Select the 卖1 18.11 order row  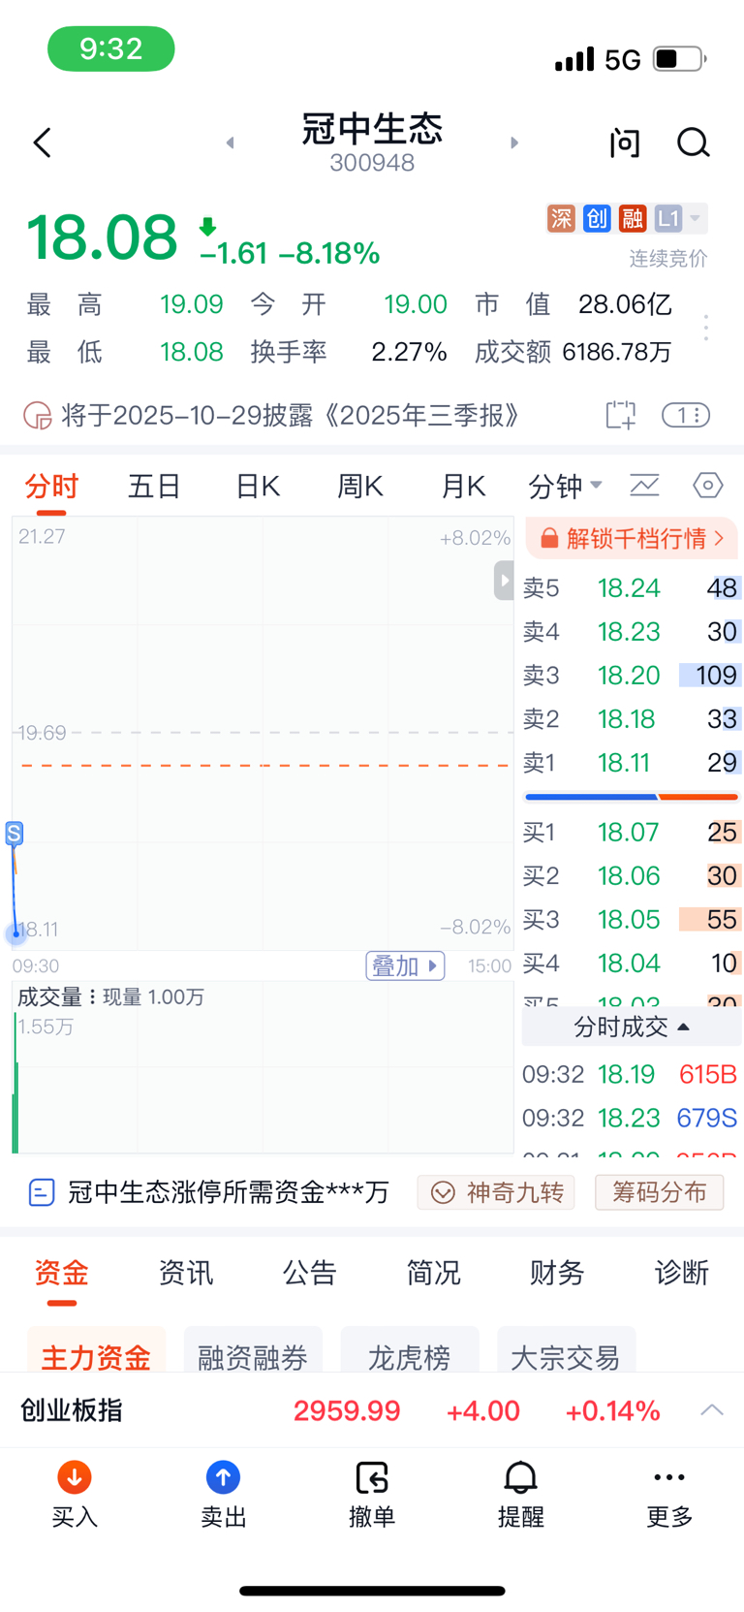[632, 763]
